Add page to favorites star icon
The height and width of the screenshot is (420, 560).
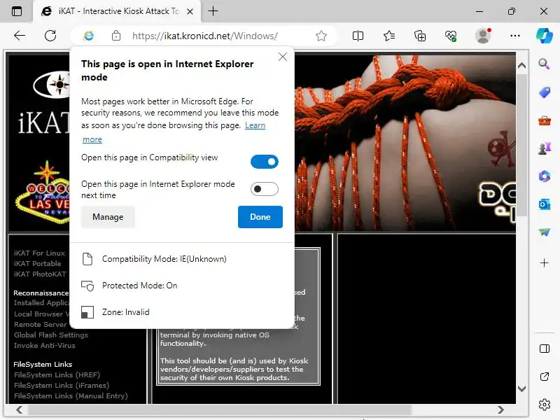click(x=321, y=36)
